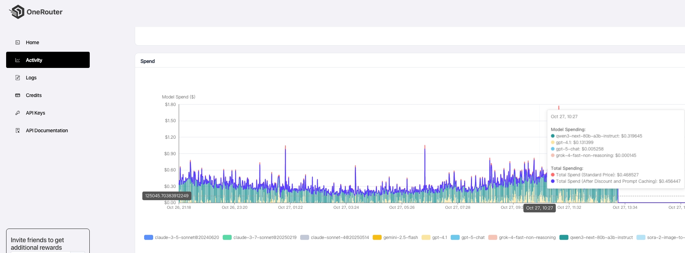Screen dimensions: 685x253
Task: Click the API Keys key icon
Action: coord(18,113)
